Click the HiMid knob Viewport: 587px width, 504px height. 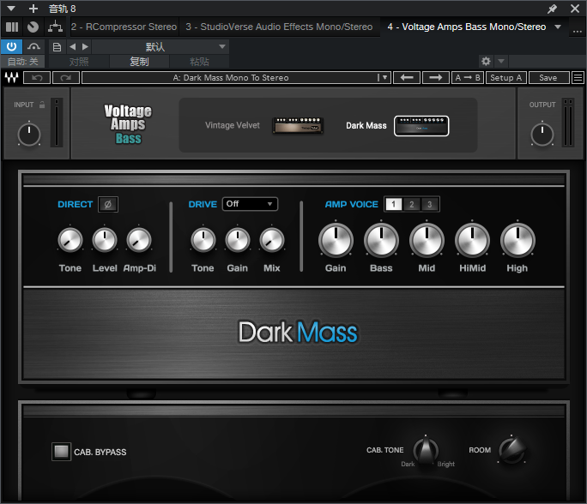(x=473, y=240)
